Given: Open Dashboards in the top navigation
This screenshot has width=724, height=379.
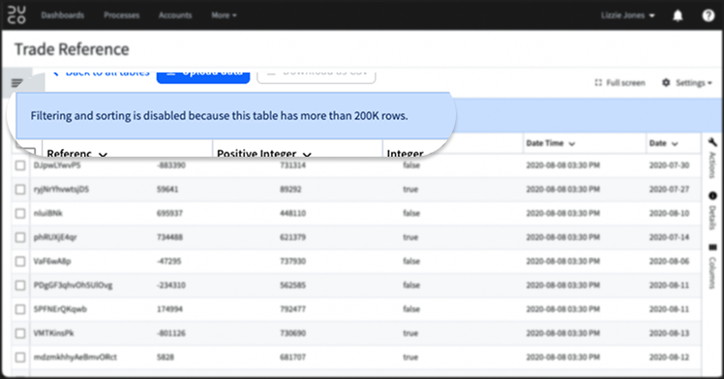Looking at the screenshot, I should click(x=62, y=15).
